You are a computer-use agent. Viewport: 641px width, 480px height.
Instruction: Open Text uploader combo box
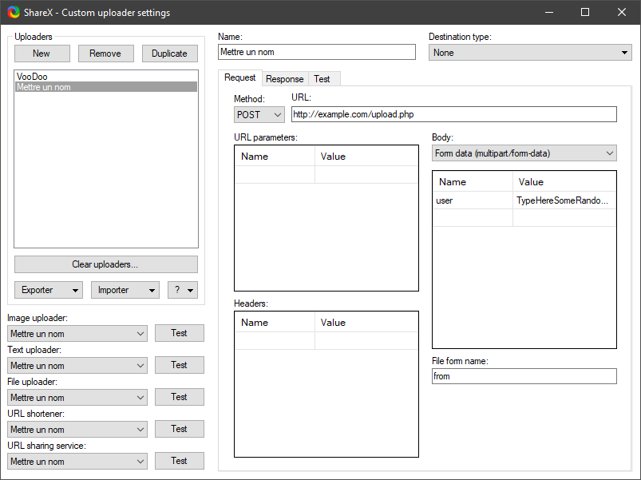tap(77, 366)
